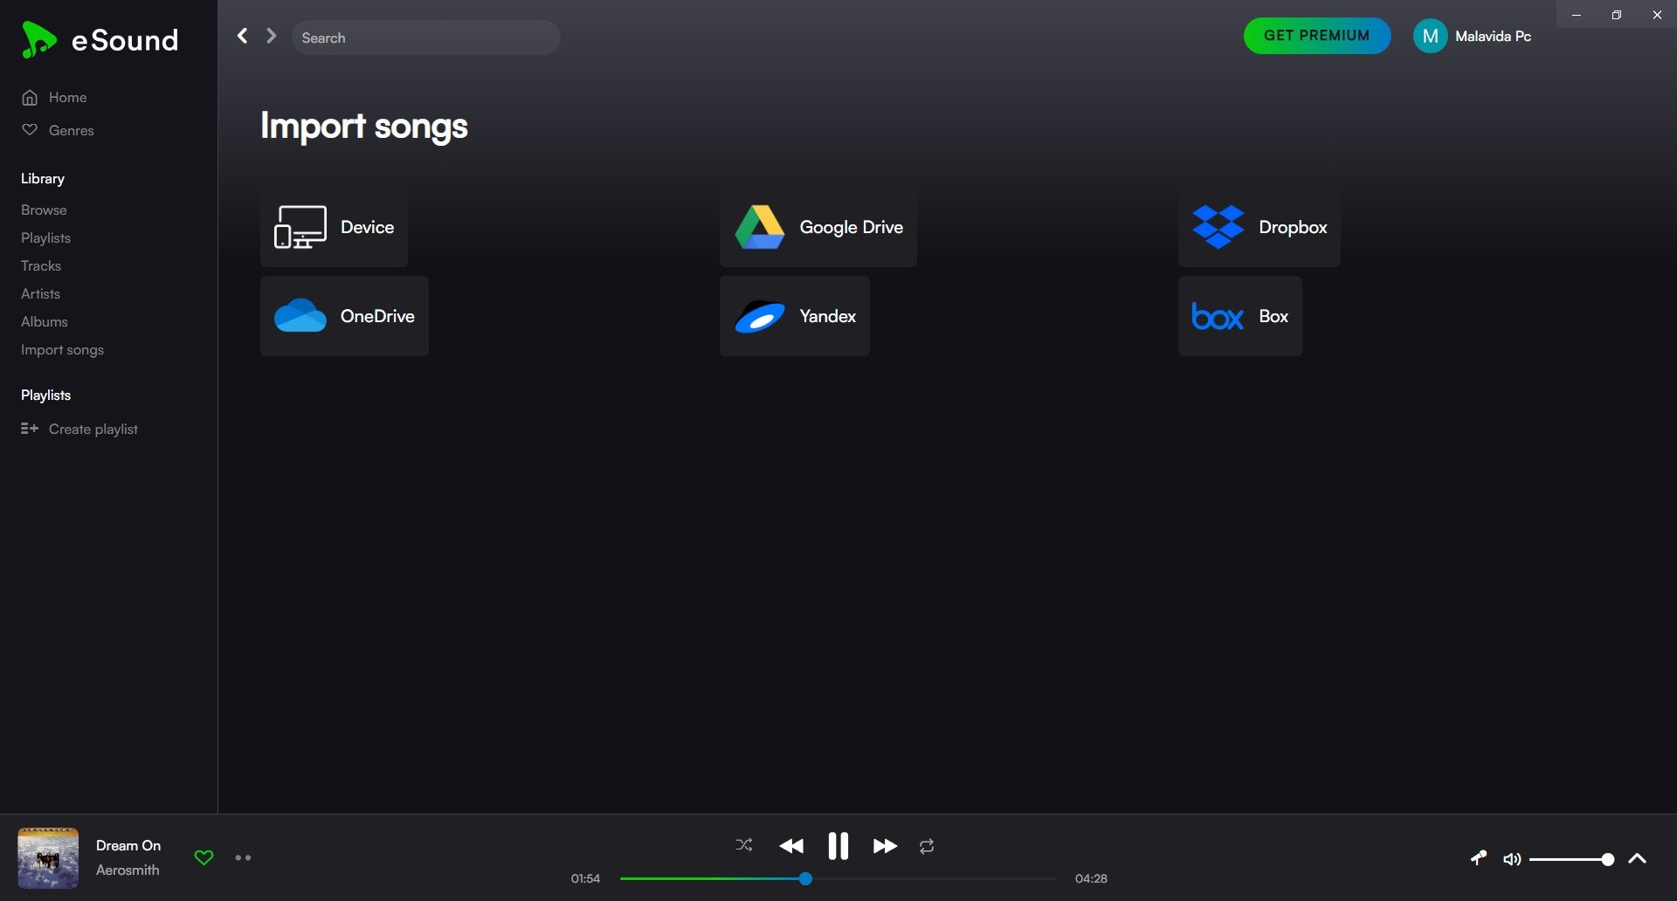
Task: Toggle repeat mode
Action: click(927, 846)
